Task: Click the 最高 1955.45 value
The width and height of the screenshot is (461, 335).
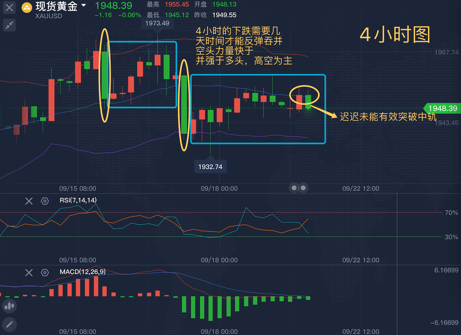Action: (x=177, y=5)
